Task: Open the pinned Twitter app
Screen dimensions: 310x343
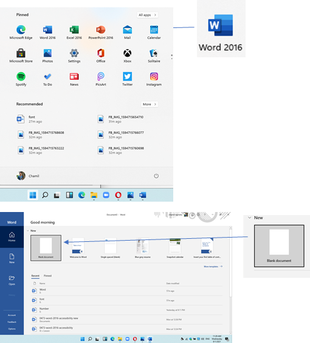Action: coord(127,79)
